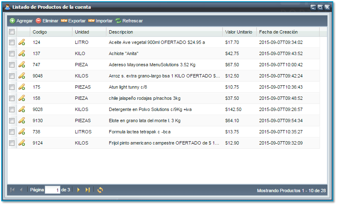
Task: Sort by the Codigo column header
Action: [x=51, y=32]
